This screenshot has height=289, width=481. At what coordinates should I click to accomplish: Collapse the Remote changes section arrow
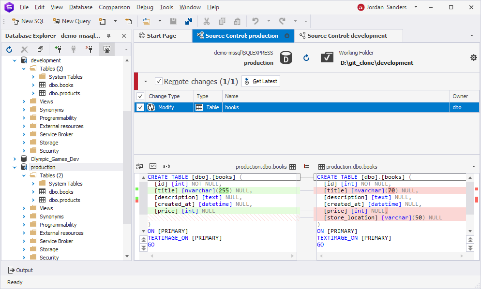coord(146,82)
